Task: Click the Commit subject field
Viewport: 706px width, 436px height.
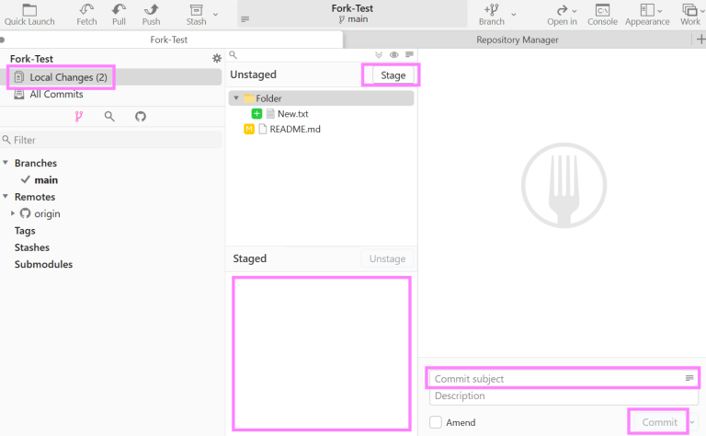Action: 564,378
